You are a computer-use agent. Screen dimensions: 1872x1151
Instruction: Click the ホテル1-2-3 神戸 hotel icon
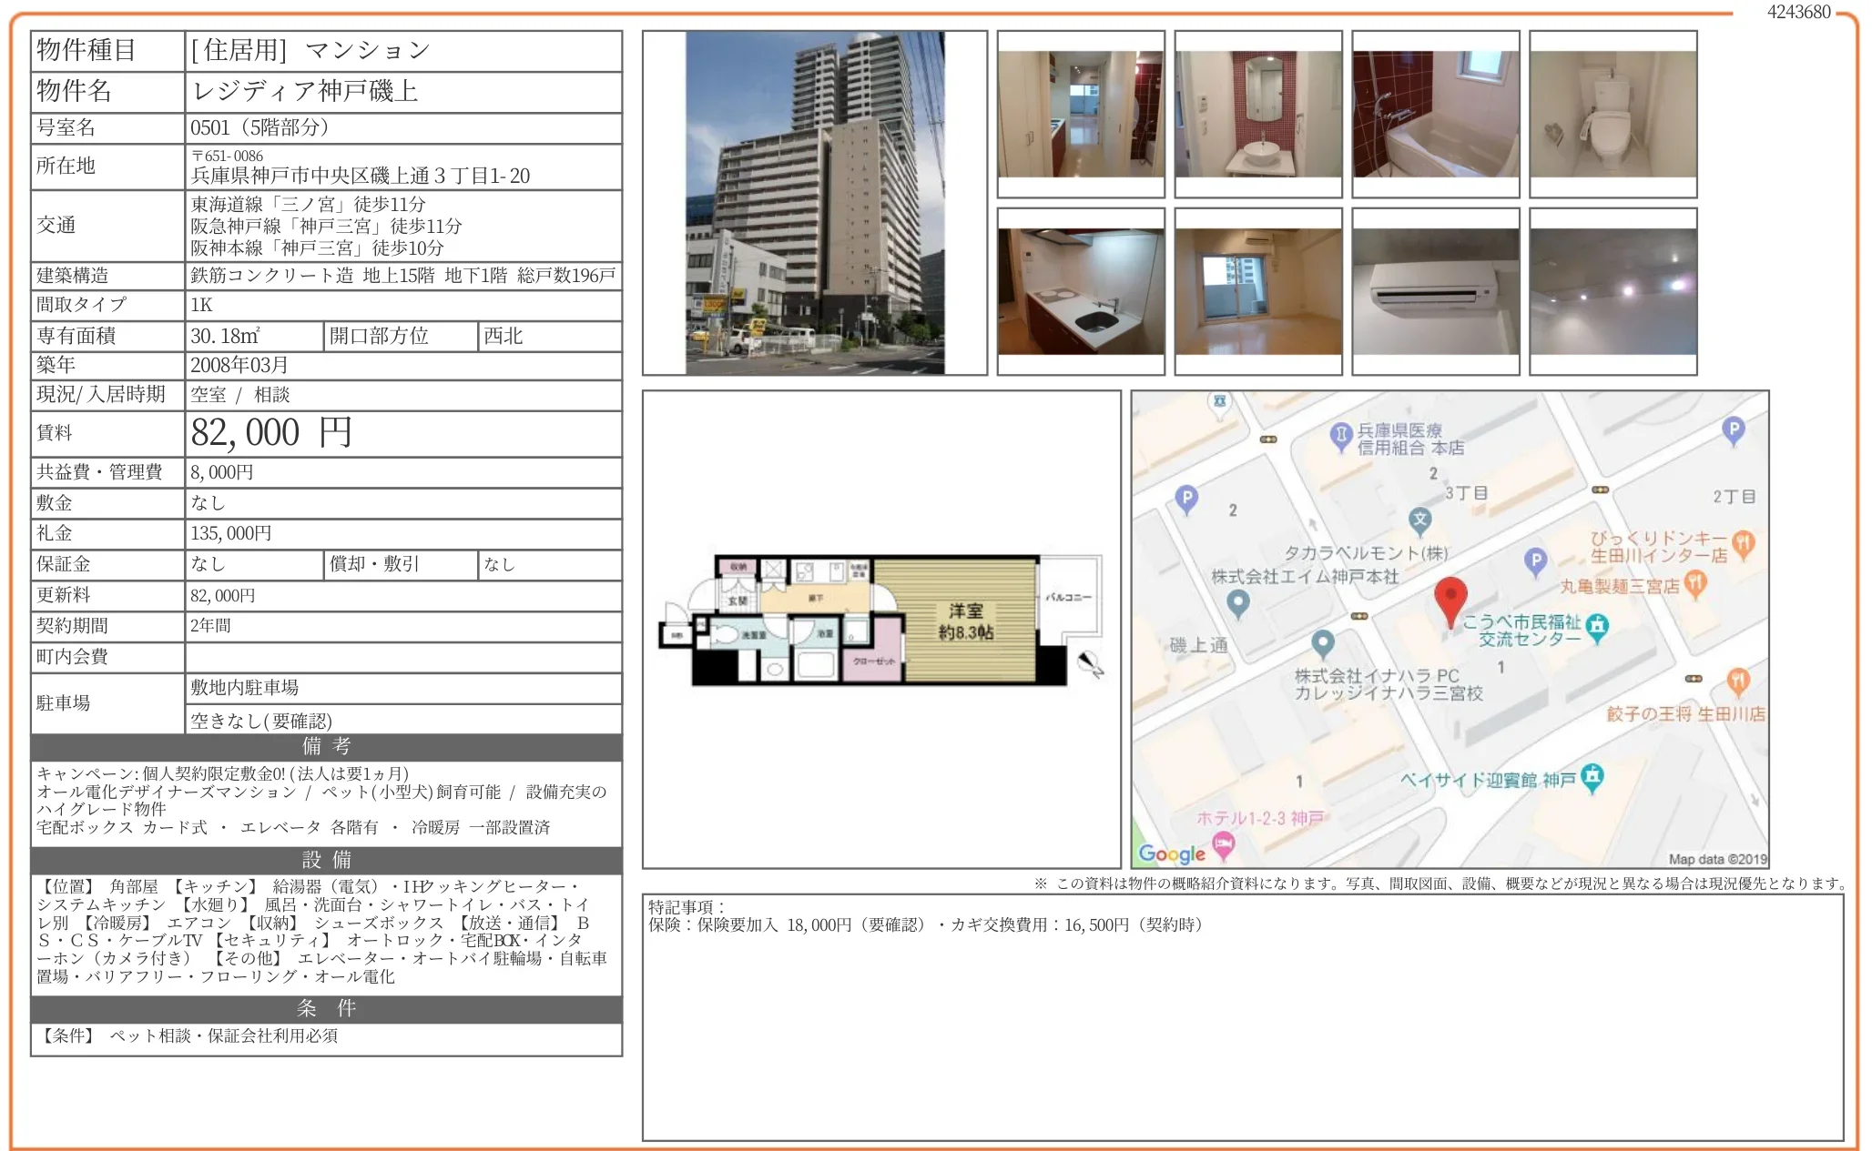pos(1223,843)
